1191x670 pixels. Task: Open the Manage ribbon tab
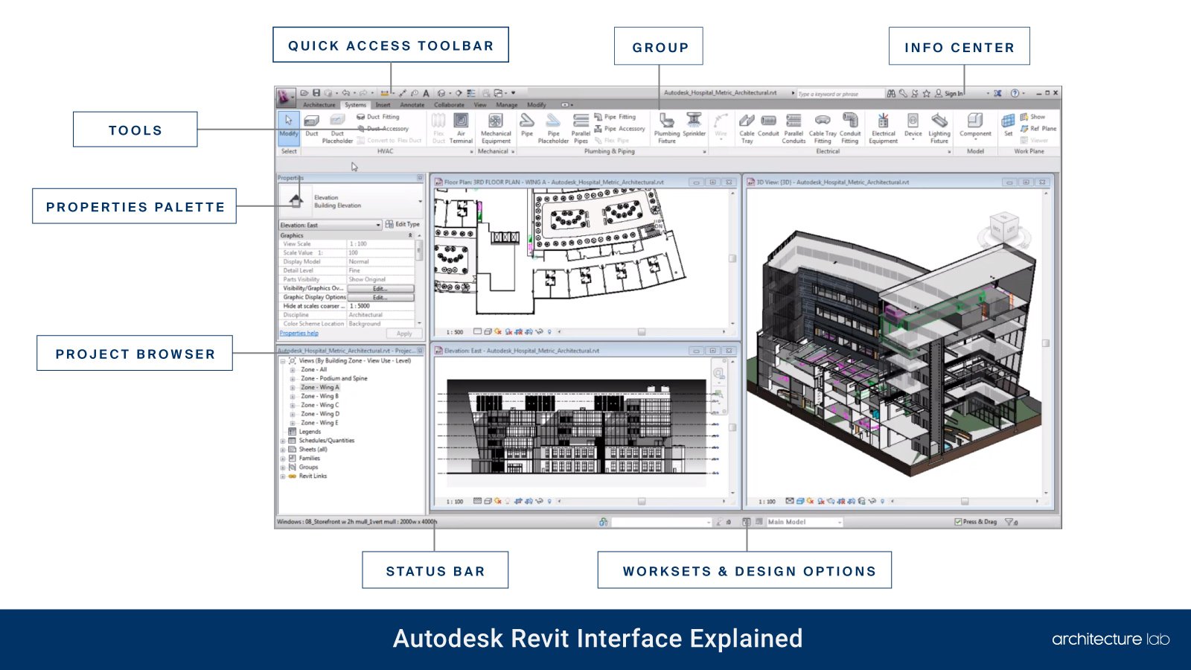(507, 105)
